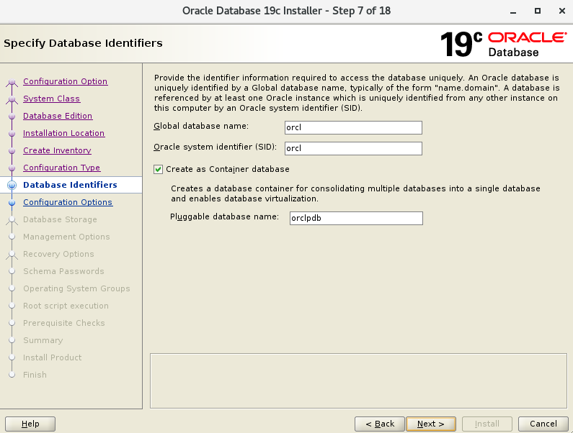Click the Schema Passwords step label
573x433 pixels.
point(63,271)
